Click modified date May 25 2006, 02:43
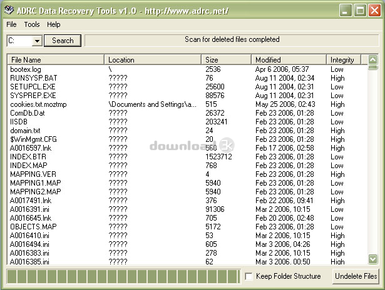 285,104
